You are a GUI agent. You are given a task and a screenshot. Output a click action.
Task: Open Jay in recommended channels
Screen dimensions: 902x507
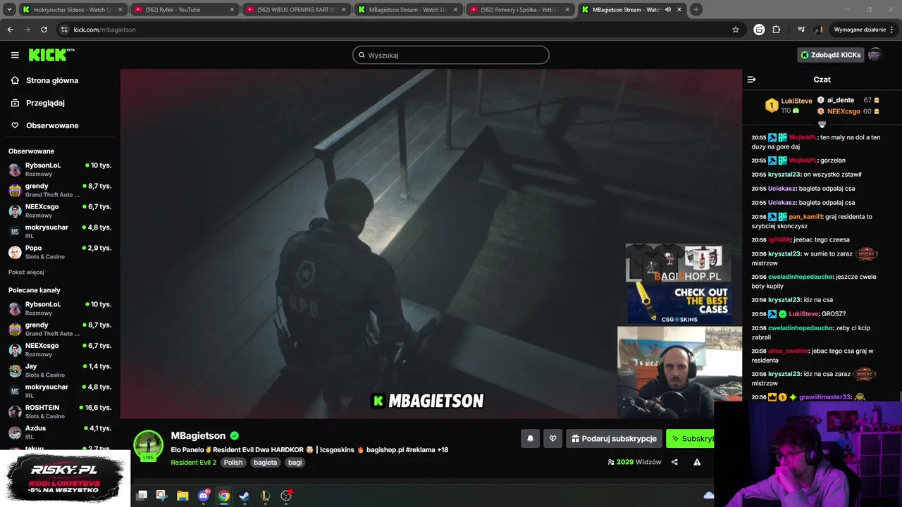pyautogui.click(x=60, y=370)
